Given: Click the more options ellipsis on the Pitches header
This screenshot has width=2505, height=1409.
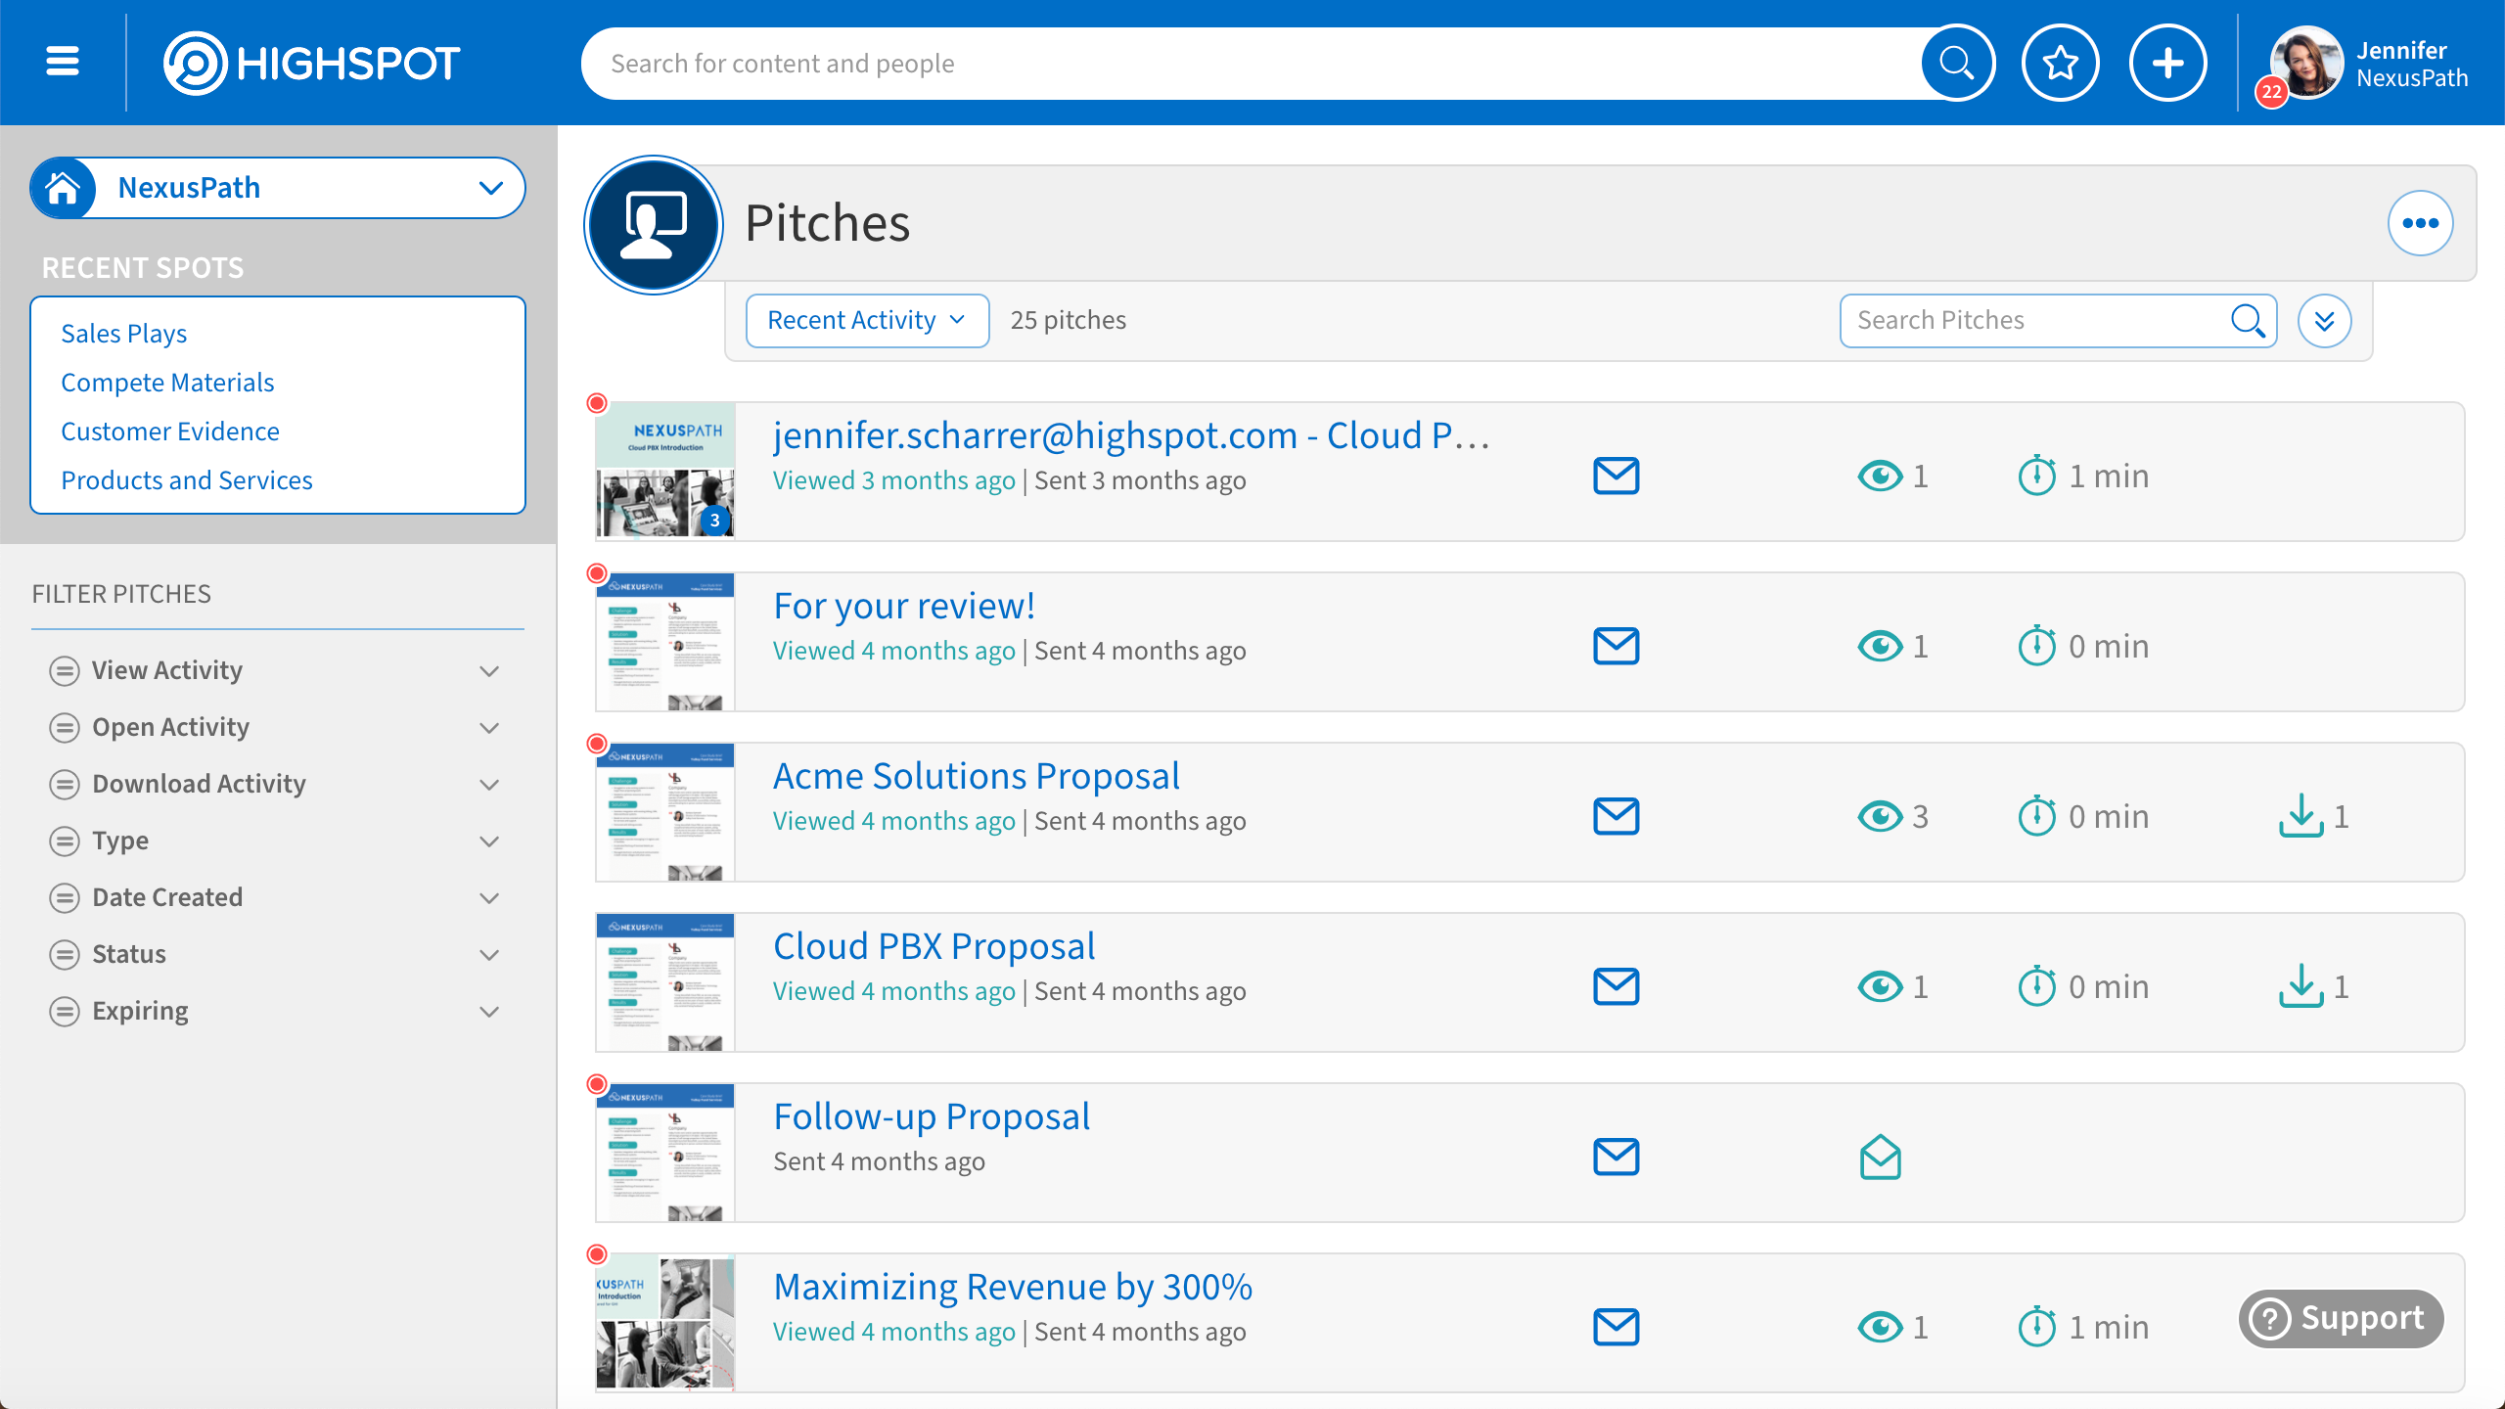Looking at the screenshot, I should click(x=2420, y=223).
